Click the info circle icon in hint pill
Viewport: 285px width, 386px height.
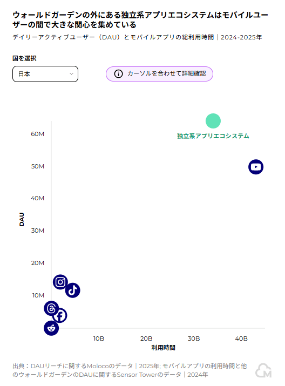pyautogui.click(x=118, y=74)
